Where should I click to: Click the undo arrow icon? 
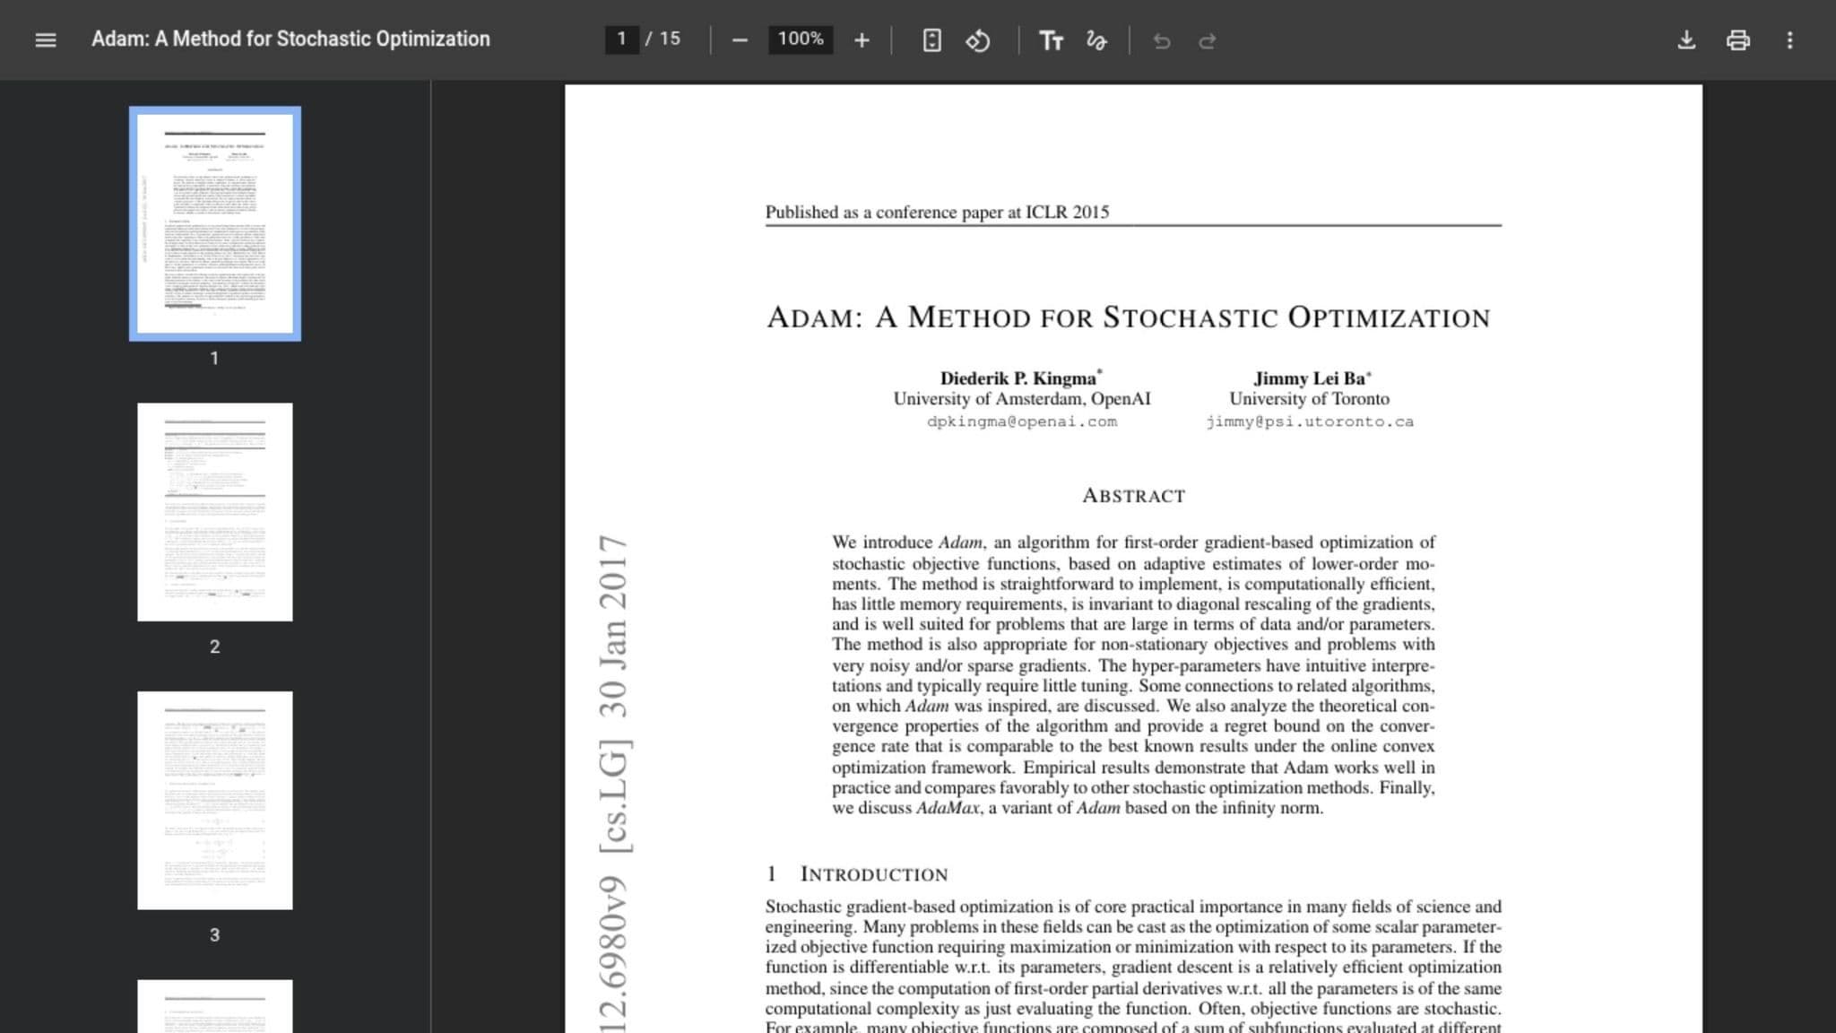click(1162, 40)
